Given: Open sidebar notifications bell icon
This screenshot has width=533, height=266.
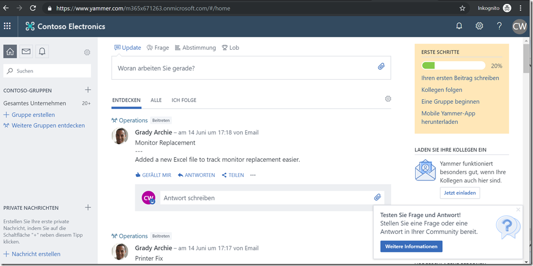Looking at the screenshot, I should (x=42, y=51).
